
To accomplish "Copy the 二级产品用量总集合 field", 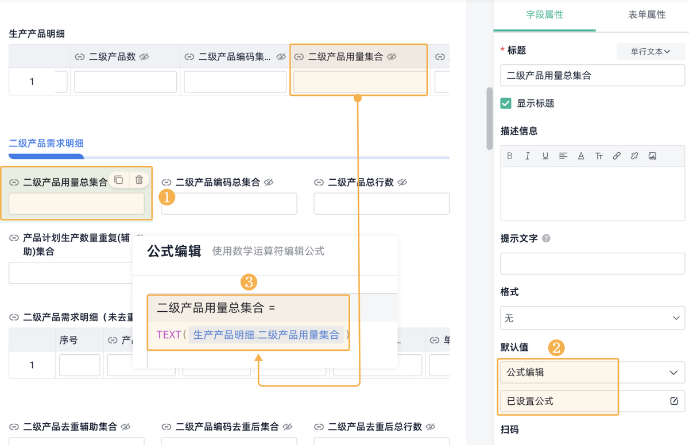I will click(118, 180).
